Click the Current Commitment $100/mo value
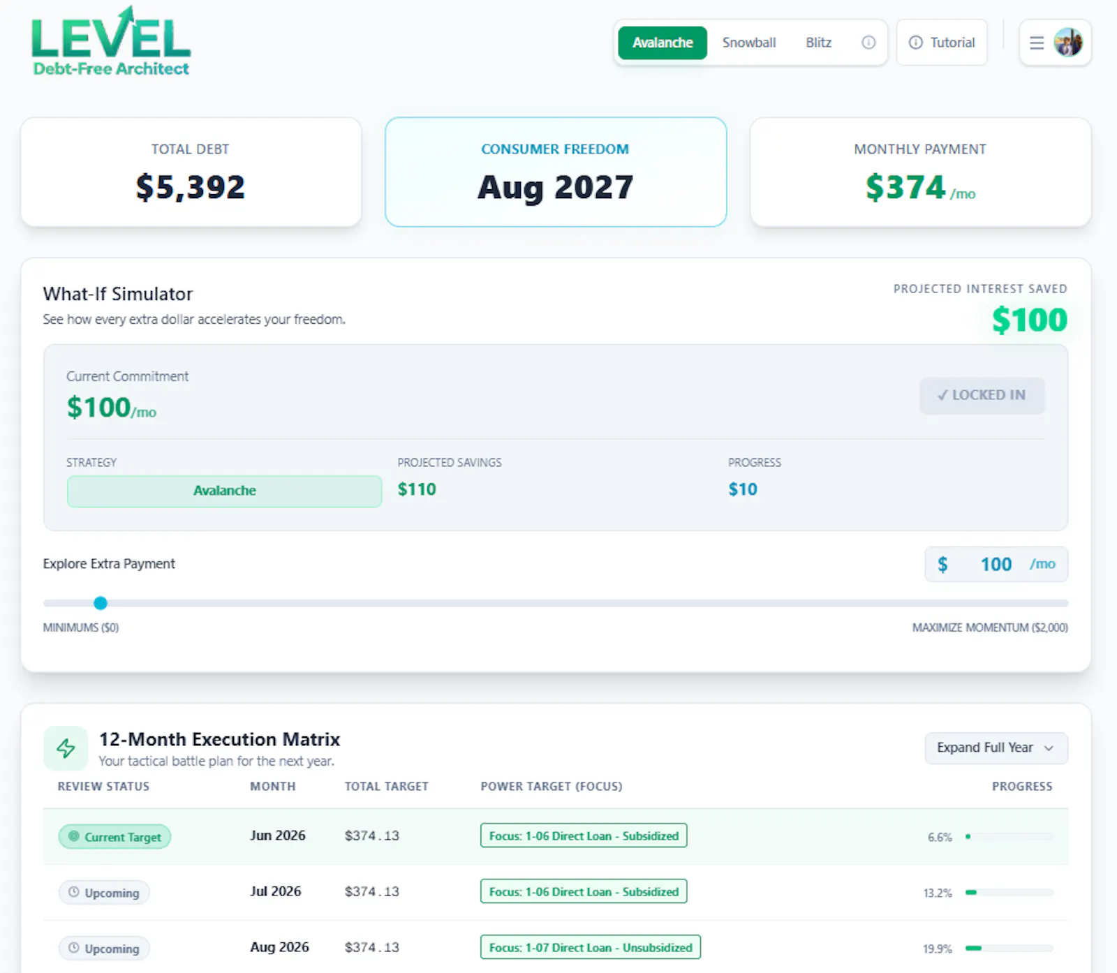This screenshot has width=1117, height=973. (112, 408)
